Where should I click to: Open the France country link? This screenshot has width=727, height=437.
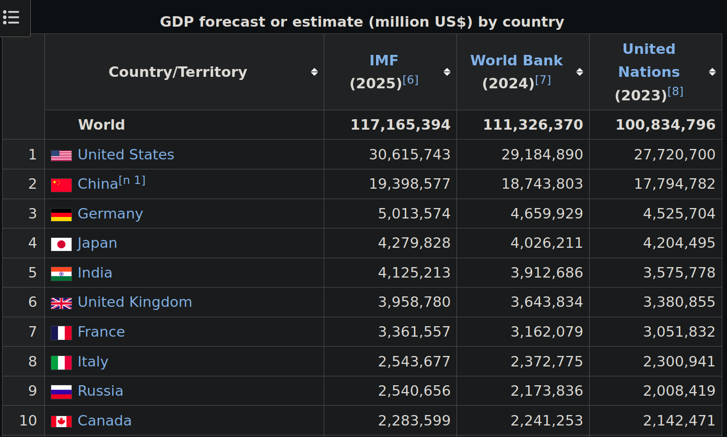tap(101, 332)
